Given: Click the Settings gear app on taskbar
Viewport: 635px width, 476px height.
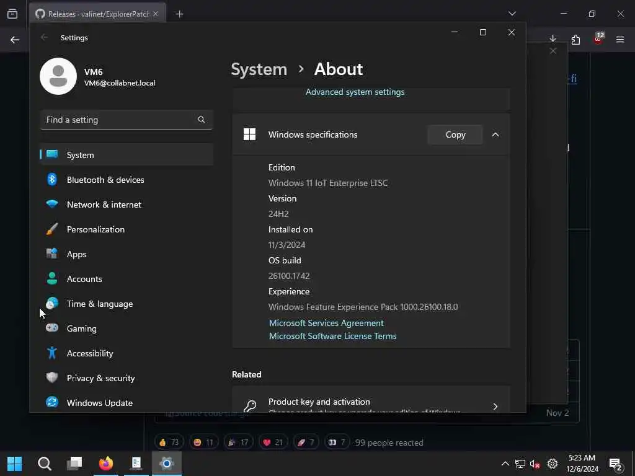Looking at the screenshot, I should click(x=166, y=463).
